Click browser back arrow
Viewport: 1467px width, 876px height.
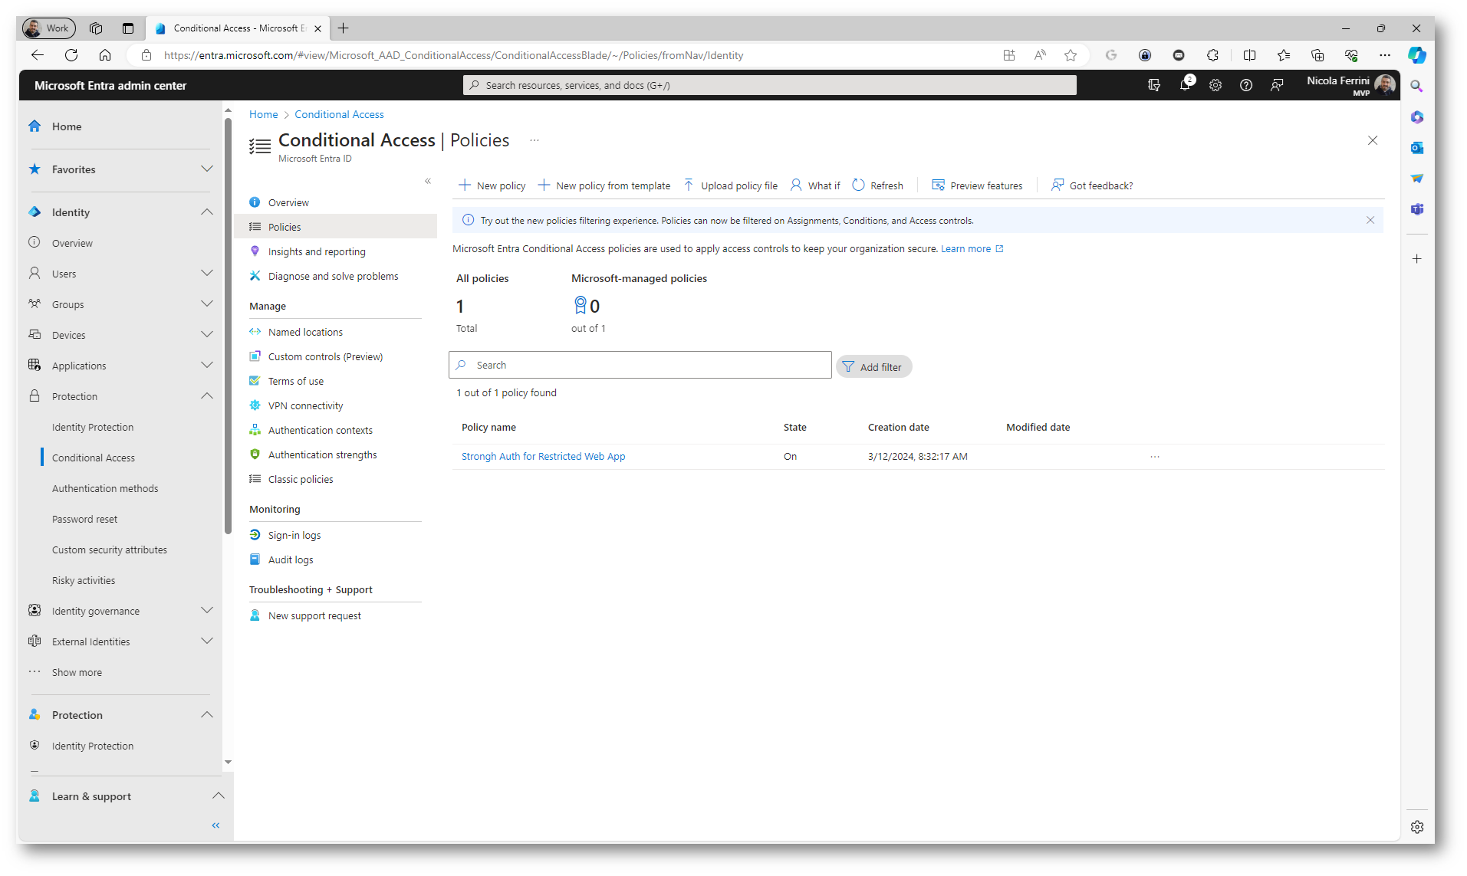point(38,55)
